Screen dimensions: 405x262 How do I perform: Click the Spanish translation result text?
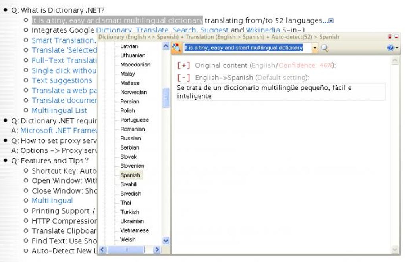264,92
